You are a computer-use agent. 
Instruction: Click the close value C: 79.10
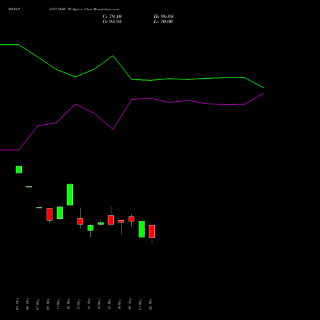[112, 17]
